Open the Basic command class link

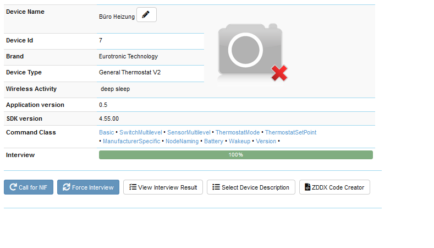(106, 132)
